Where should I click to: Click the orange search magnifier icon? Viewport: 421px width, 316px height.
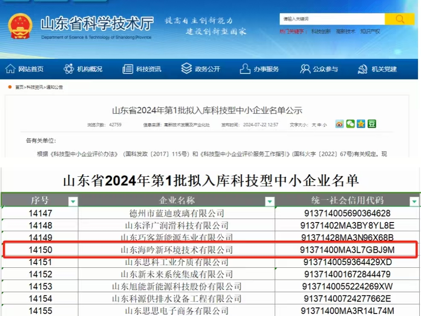point(400,19)
